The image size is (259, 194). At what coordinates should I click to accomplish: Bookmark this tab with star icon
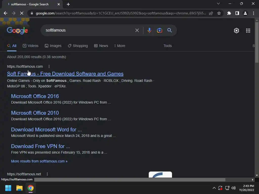219,13
